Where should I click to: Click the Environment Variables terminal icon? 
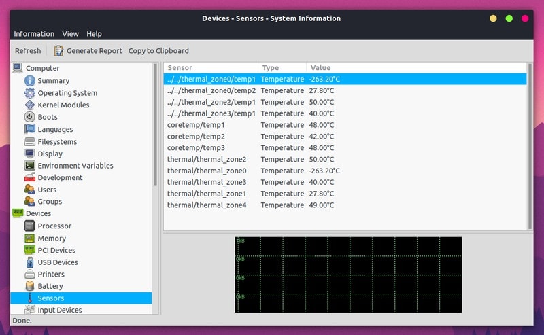point(30,165)
